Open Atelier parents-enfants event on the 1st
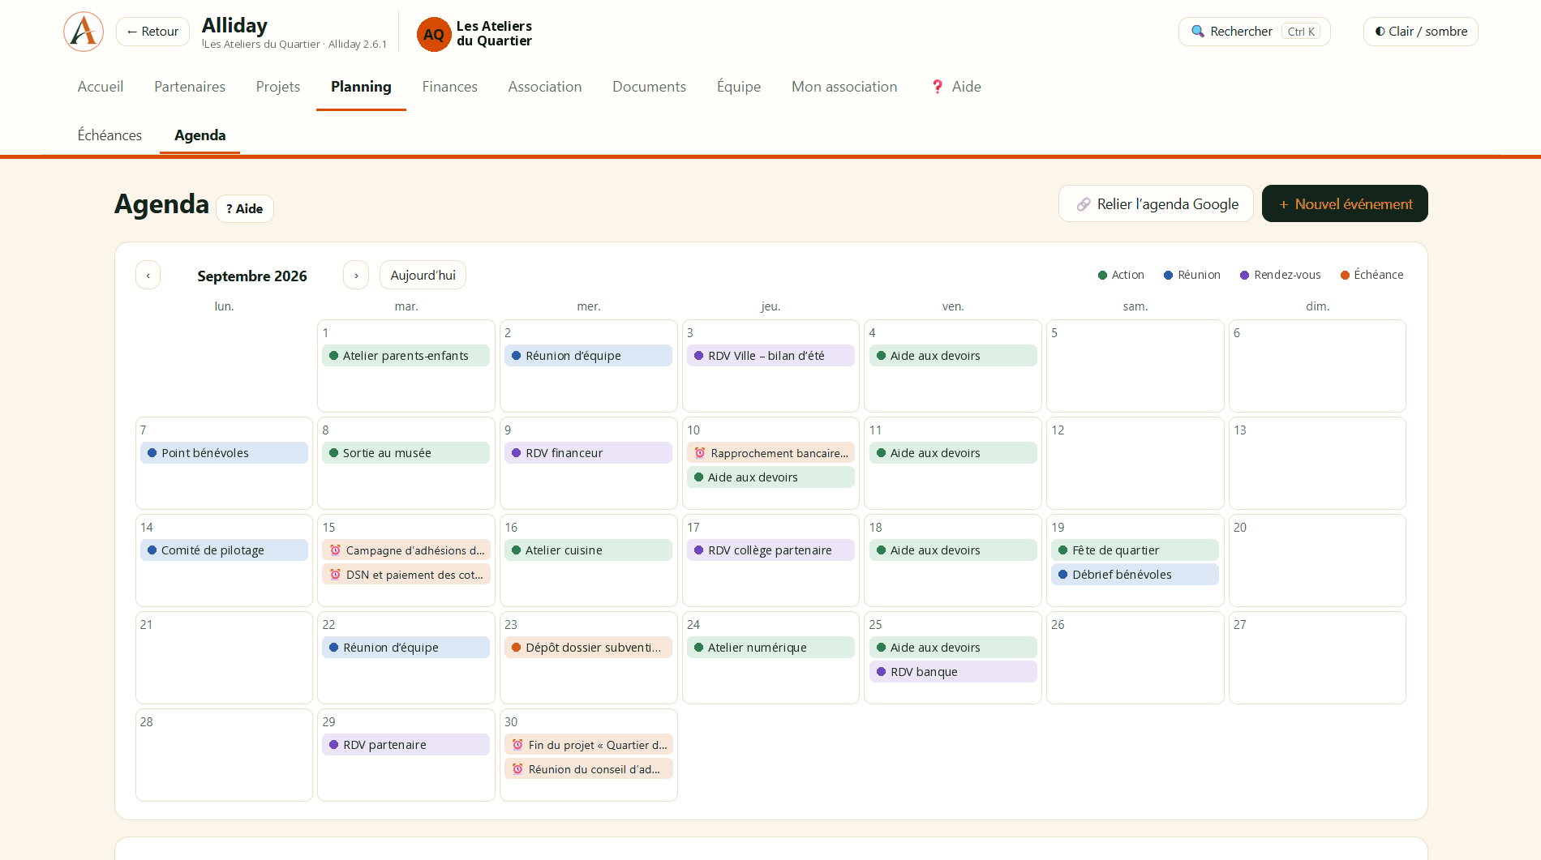The height and width of the screenshot is (860, 1541). click(x=406, y=356)
